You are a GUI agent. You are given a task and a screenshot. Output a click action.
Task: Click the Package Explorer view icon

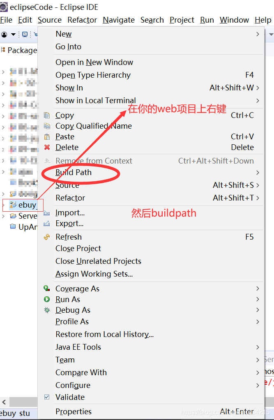[3, 50]
